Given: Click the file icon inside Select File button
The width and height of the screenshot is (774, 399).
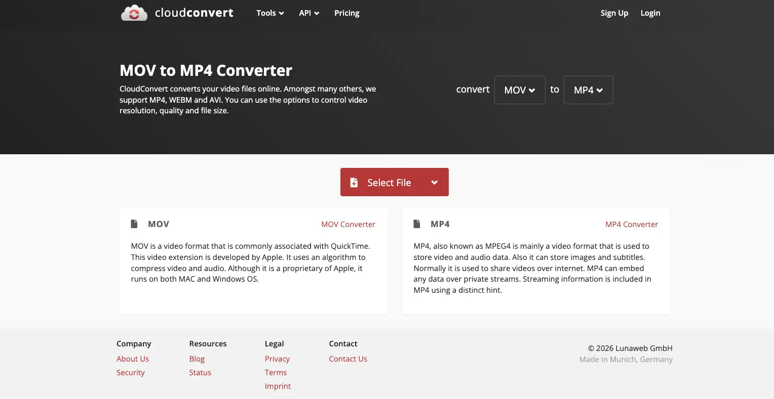Looking at the screenshot, I should 354,182.
